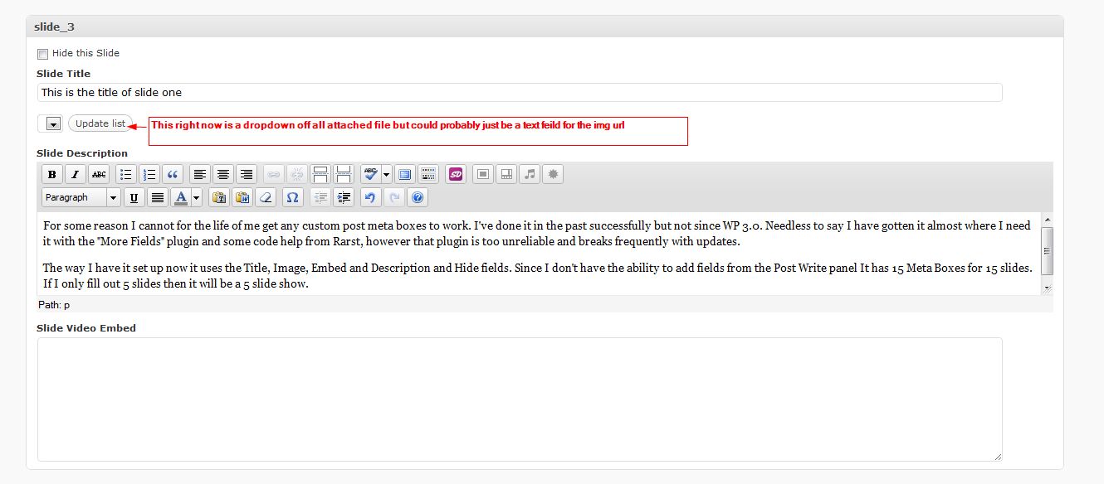Insert an unordered bullet list
The height and width of the screenshot is (484, 1104).
(126, 174)
